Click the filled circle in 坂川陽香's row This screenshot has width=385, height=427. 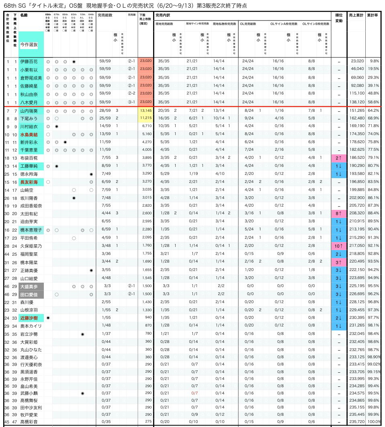[x=74, y=198]
